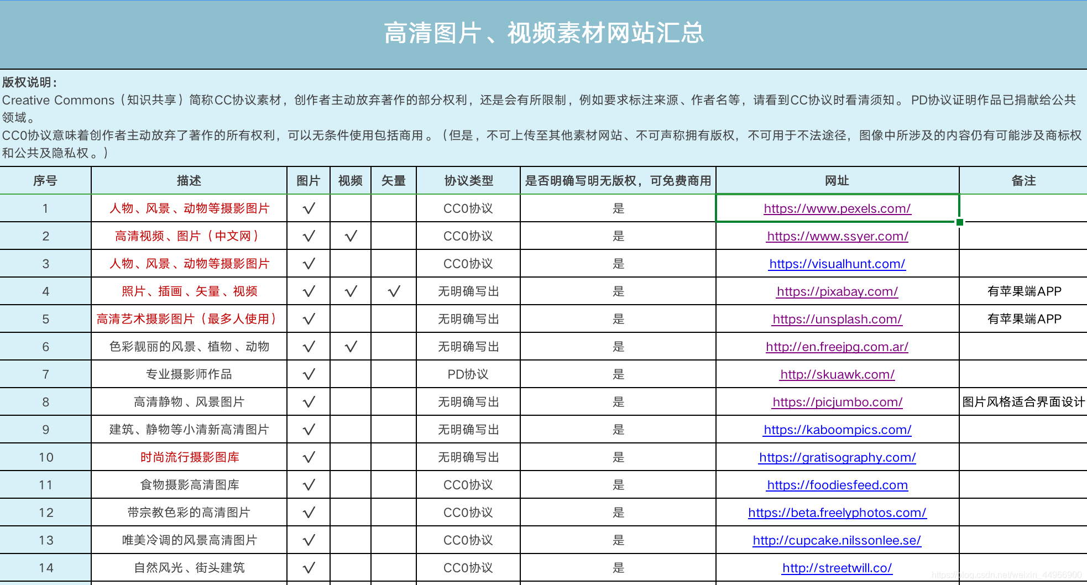Open the https://visualhunt.com/ link
1087x585 pixels.
tap(837, 264)
